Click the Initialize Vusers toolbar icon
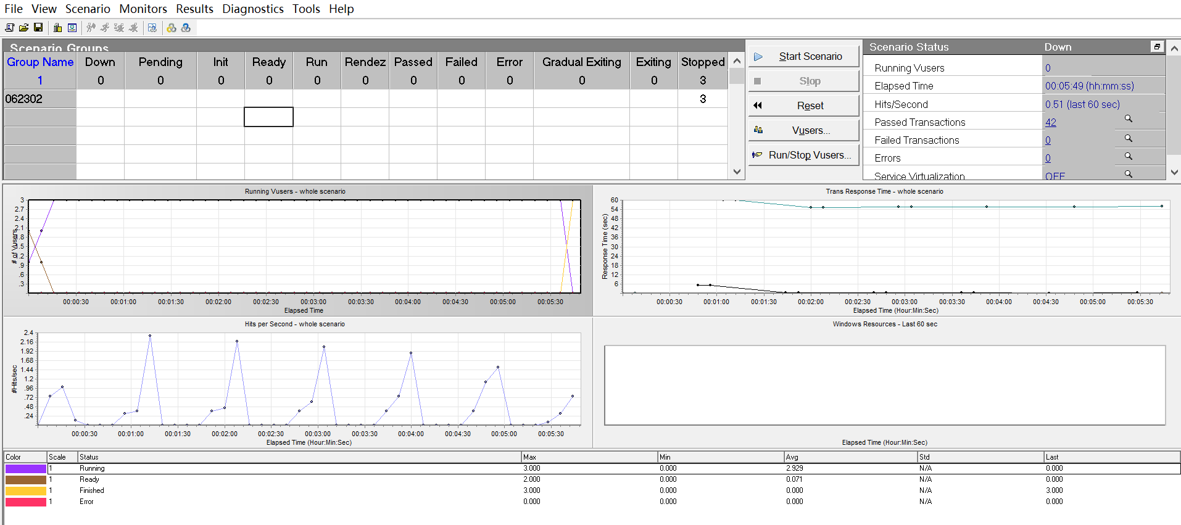 coord(91,28)
